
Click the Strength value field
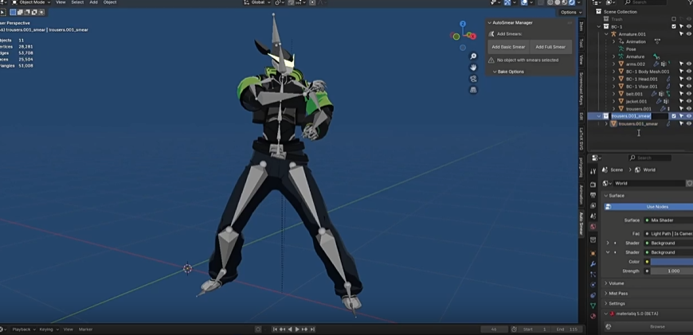pos(670,271)
